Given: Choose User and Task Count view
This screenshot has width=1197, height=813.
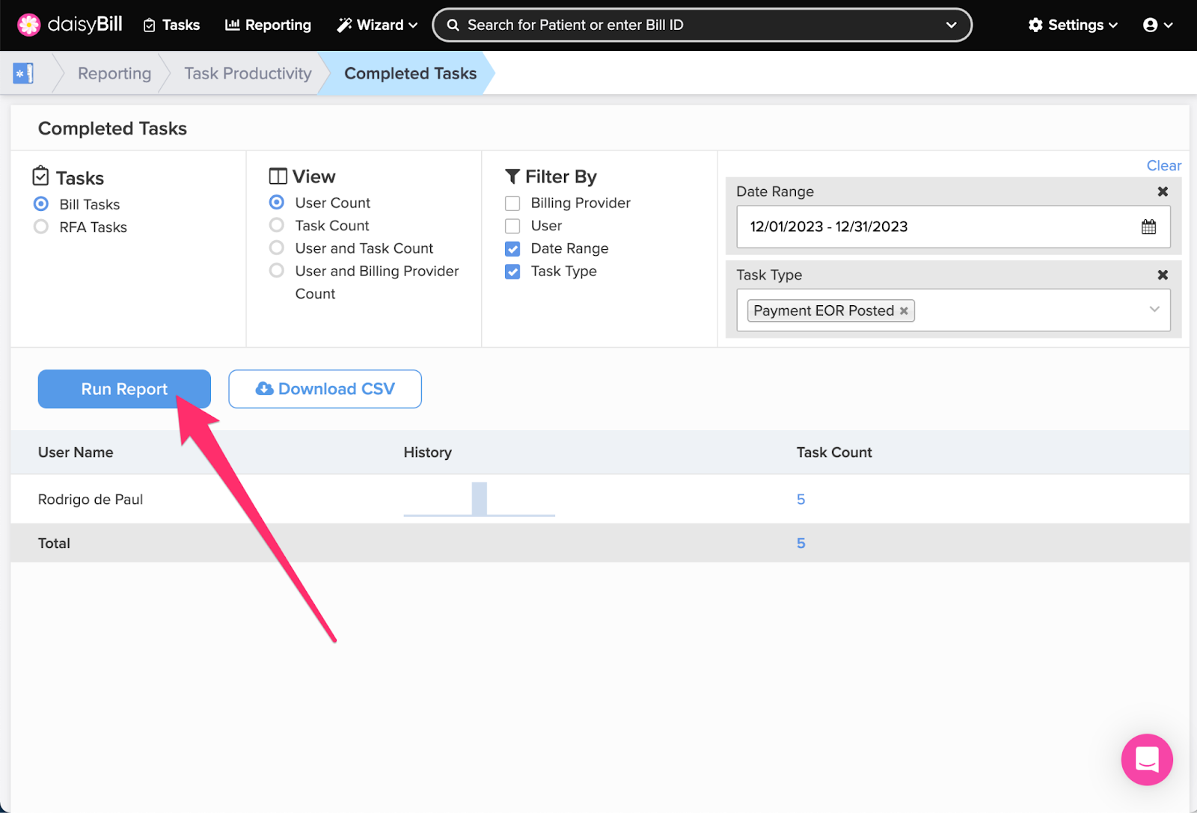Looking at the screenshot, I should 277,248.
